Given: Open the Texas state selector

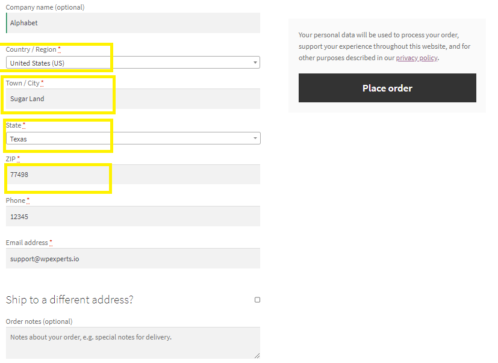Looking at the screenshot, I should (x=133, y=138).
